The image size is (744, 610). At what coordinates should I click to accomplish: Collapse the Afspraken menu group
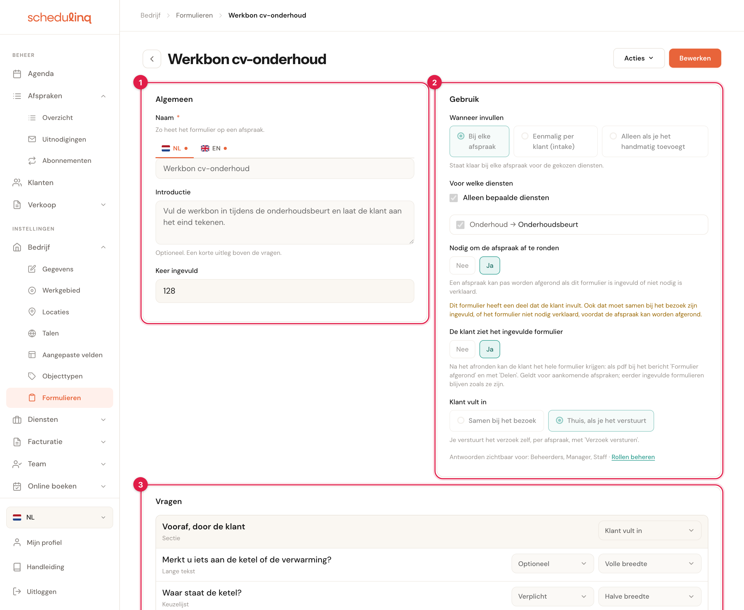[x=103, y=96]
